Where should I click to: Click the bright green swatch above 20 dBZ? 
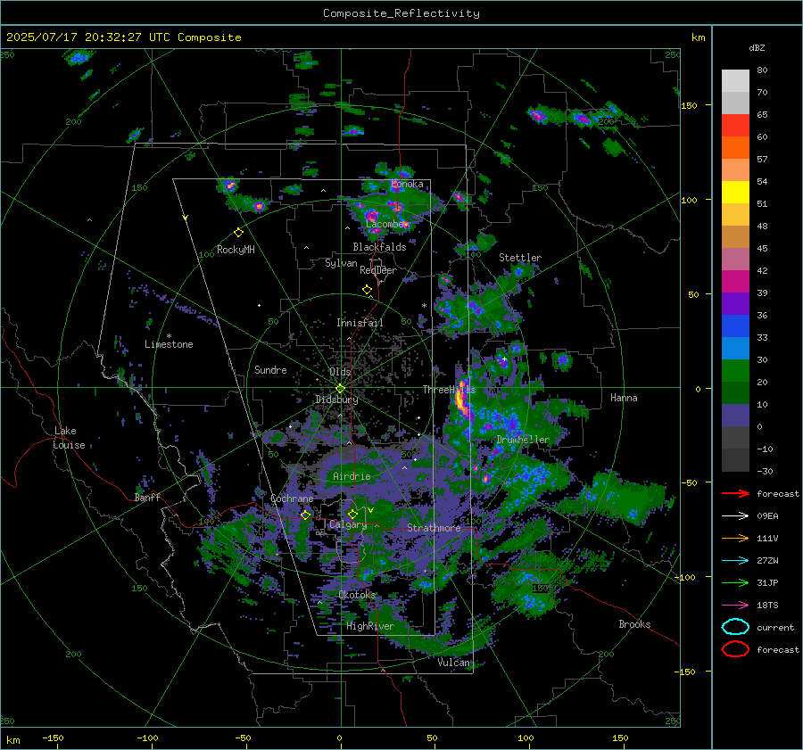pyautogui.click(x=735, y=371)
